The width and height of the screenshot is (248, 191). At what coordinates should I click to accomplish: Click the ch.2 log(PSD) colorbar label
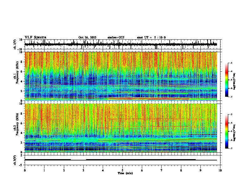[x=234, y=133]
